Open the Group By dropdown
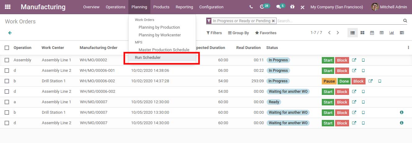The height and width of the screenshot is (143, 412). click(x=238, y=33)
